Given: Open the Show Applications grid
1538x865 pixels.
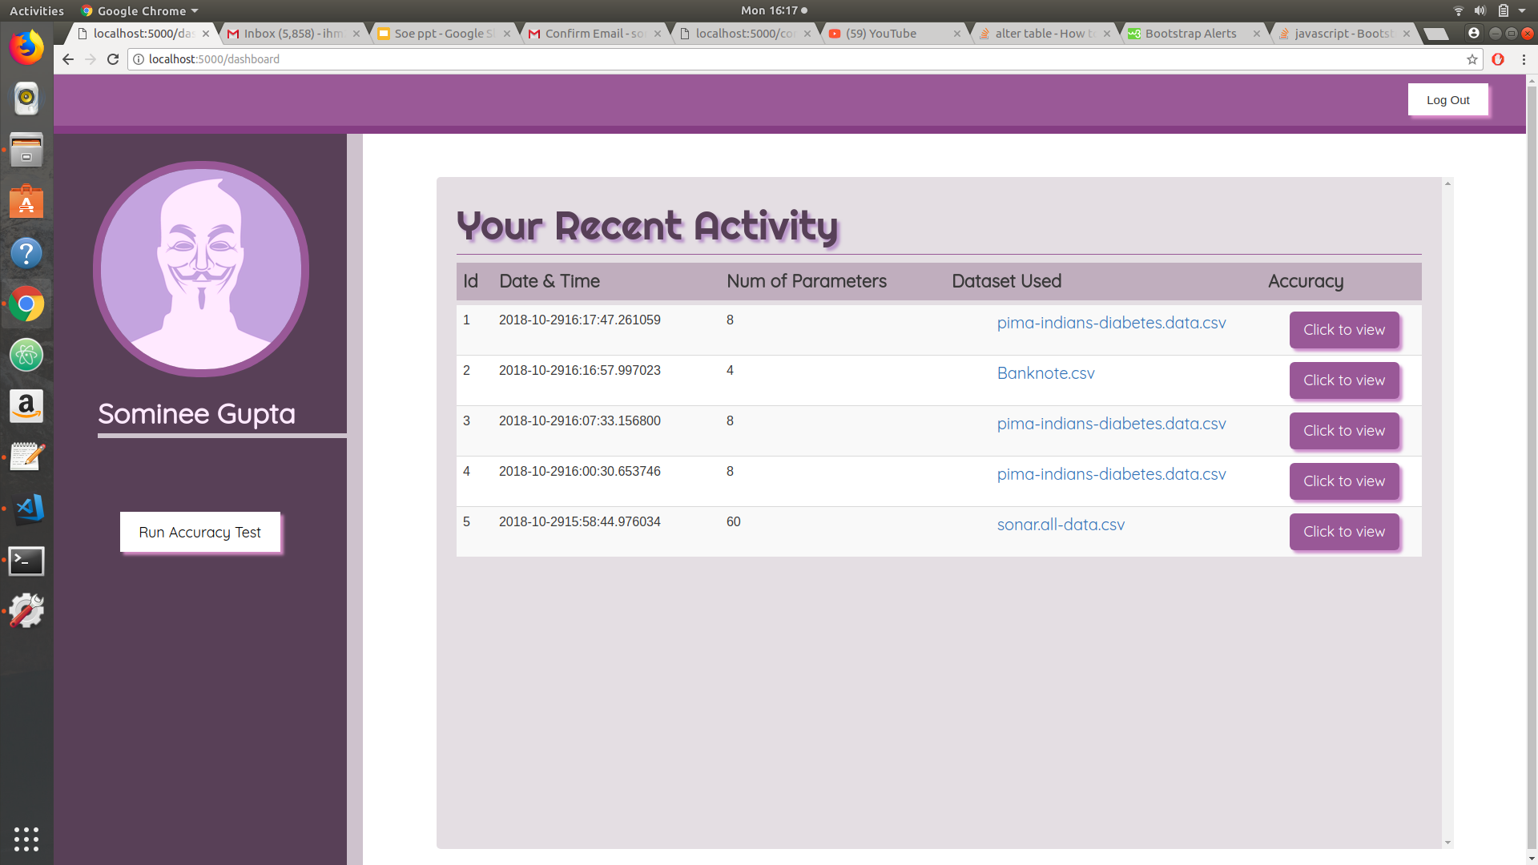Looking at the screenshot, I should click(x=26, y=839).
